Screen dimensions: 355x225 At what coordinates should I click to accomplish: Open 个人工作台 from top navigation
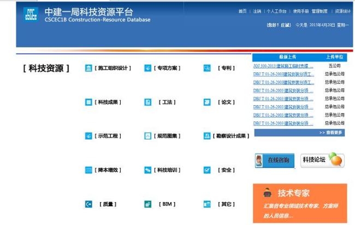click(x=277, y=11)
